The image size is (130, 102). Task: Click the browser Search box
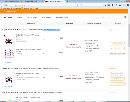92,5
